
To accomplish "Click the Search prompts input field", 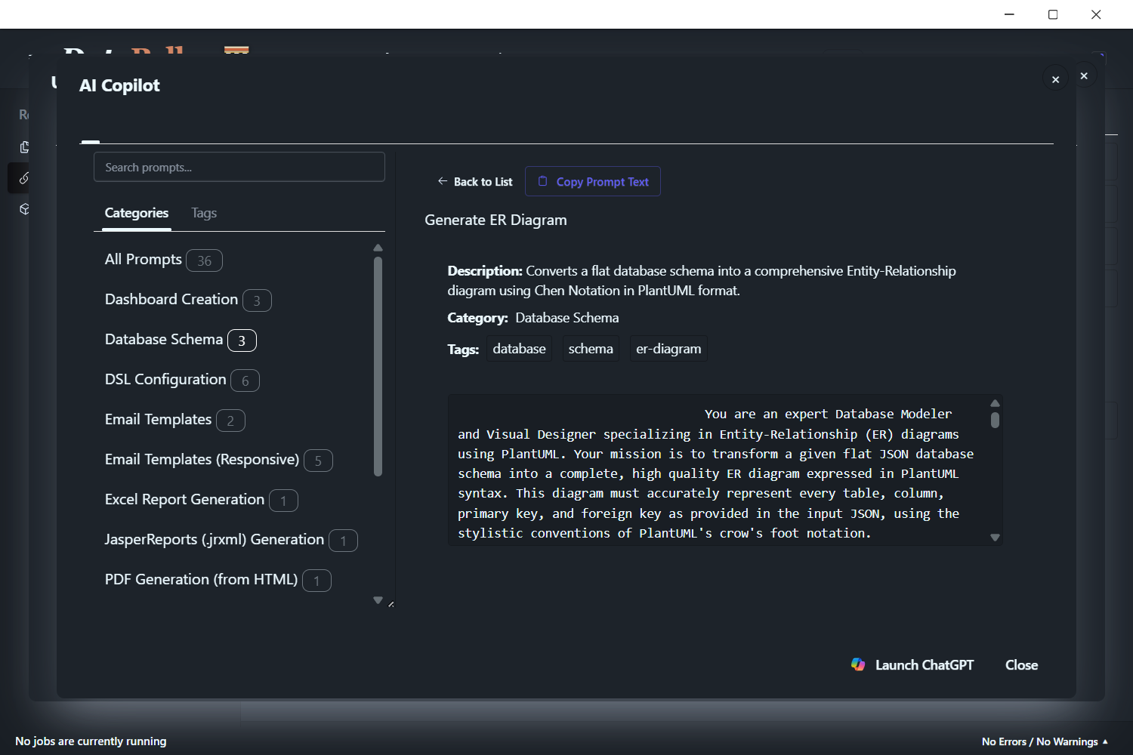I will tap(239, 167).
